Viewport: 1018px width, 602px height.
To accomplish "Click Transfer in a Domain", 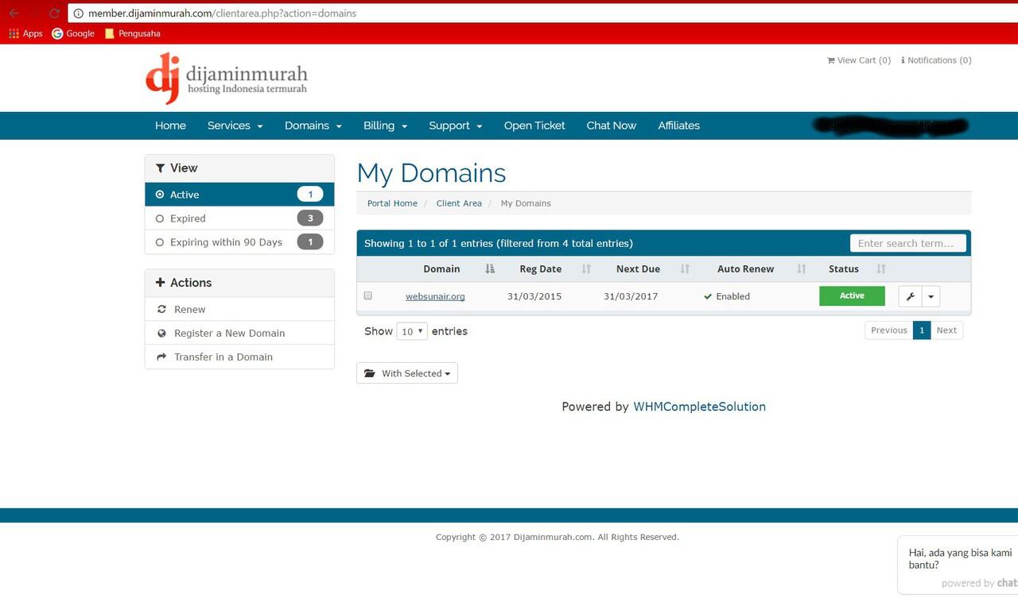I will pos(239,357).
